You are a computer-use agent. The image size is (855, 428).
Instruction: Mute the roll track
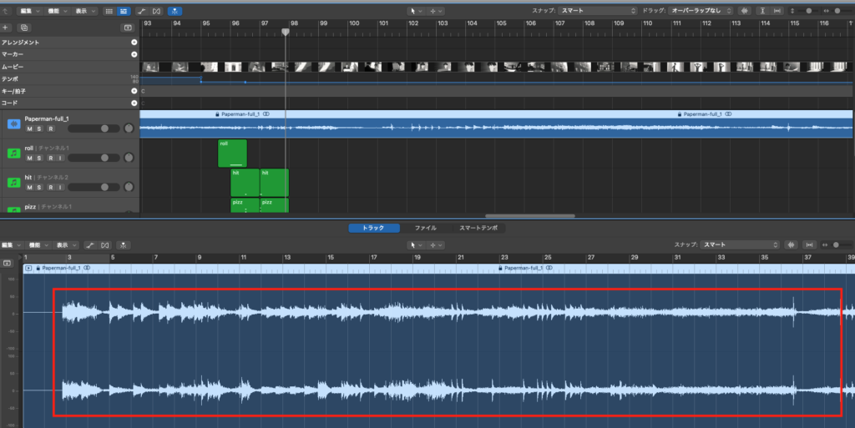point(29,159)
